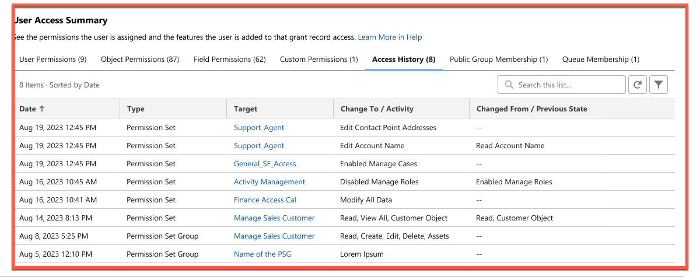The image size is (700, 280).
Task: Click the Target column header
Action: point(246,108)
